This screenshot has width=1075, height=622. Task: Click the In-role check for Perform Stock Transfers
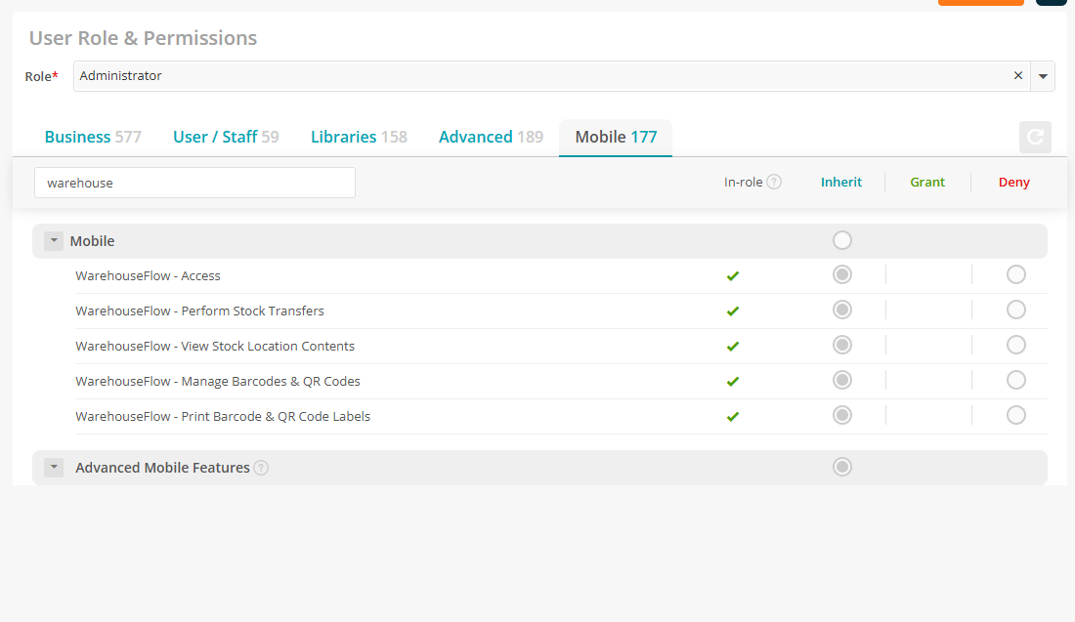click(x=733, y=311)
